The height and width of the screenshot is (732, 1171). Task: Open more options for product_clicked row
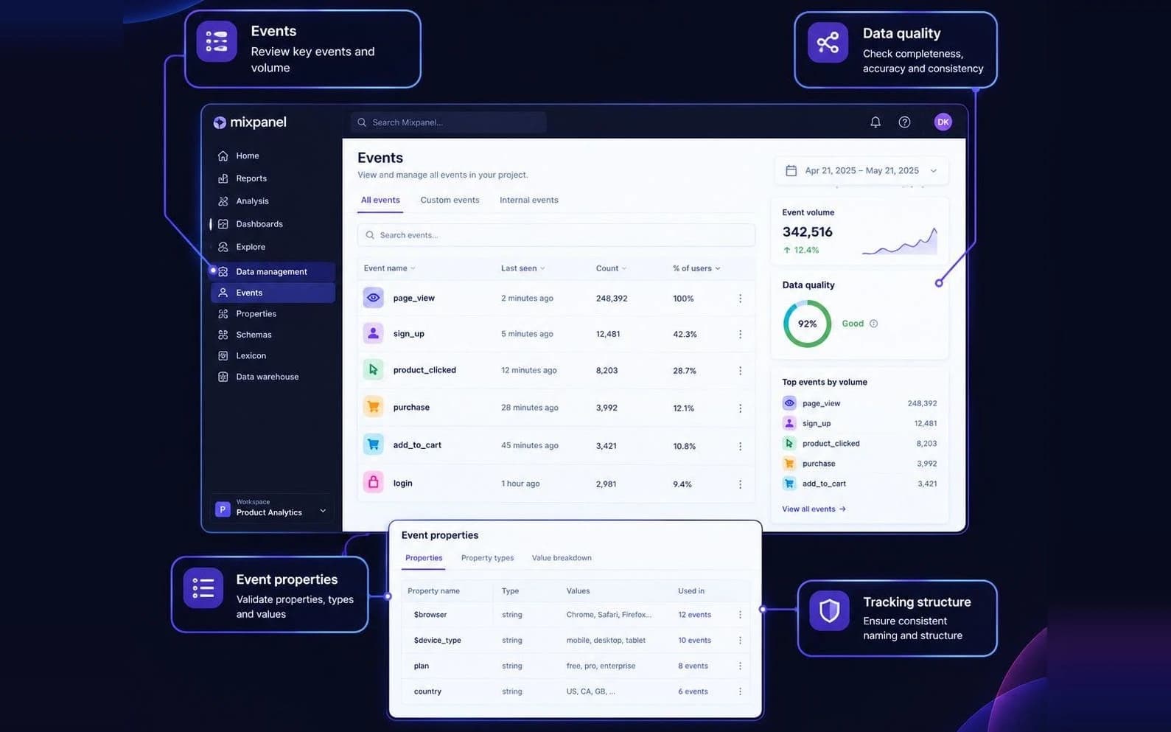coord(740,371)
